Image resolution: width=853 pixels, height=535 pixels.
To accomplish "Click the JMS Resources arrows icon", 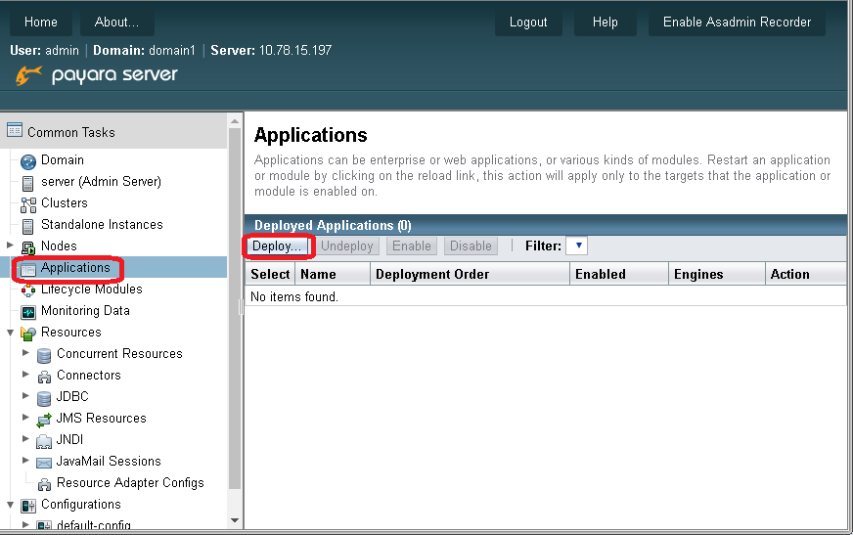I will (x=44, y=420).
